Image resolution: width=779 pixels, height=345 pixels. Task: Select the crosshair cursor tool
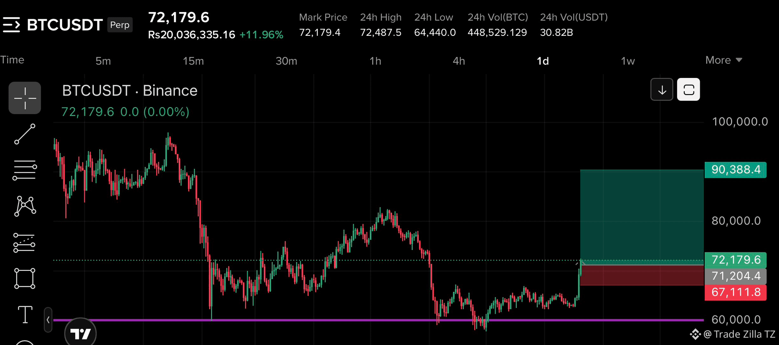point(25,98)
